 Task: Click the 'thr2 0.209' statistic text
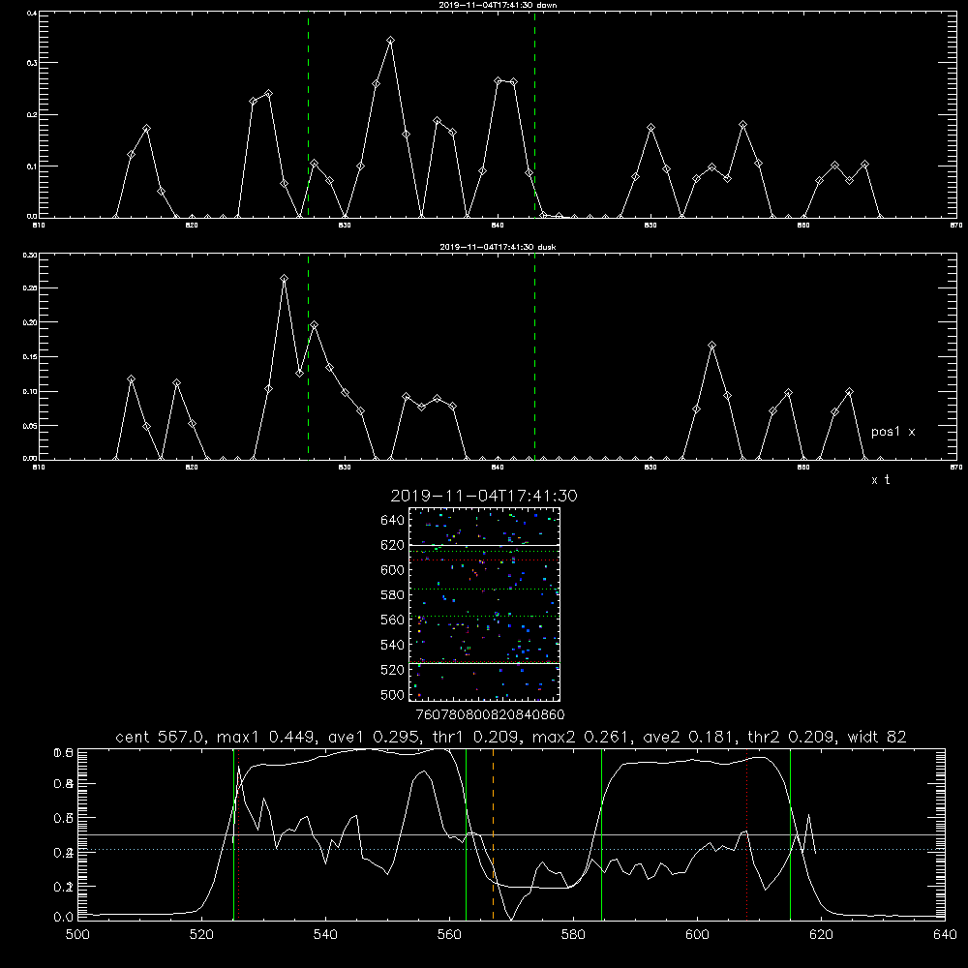793,737
